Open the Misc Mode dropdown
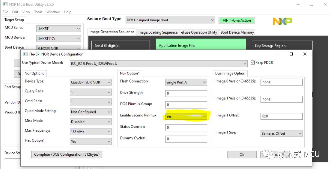This screenshot has width=331, height=169. (x=90, y=122)
